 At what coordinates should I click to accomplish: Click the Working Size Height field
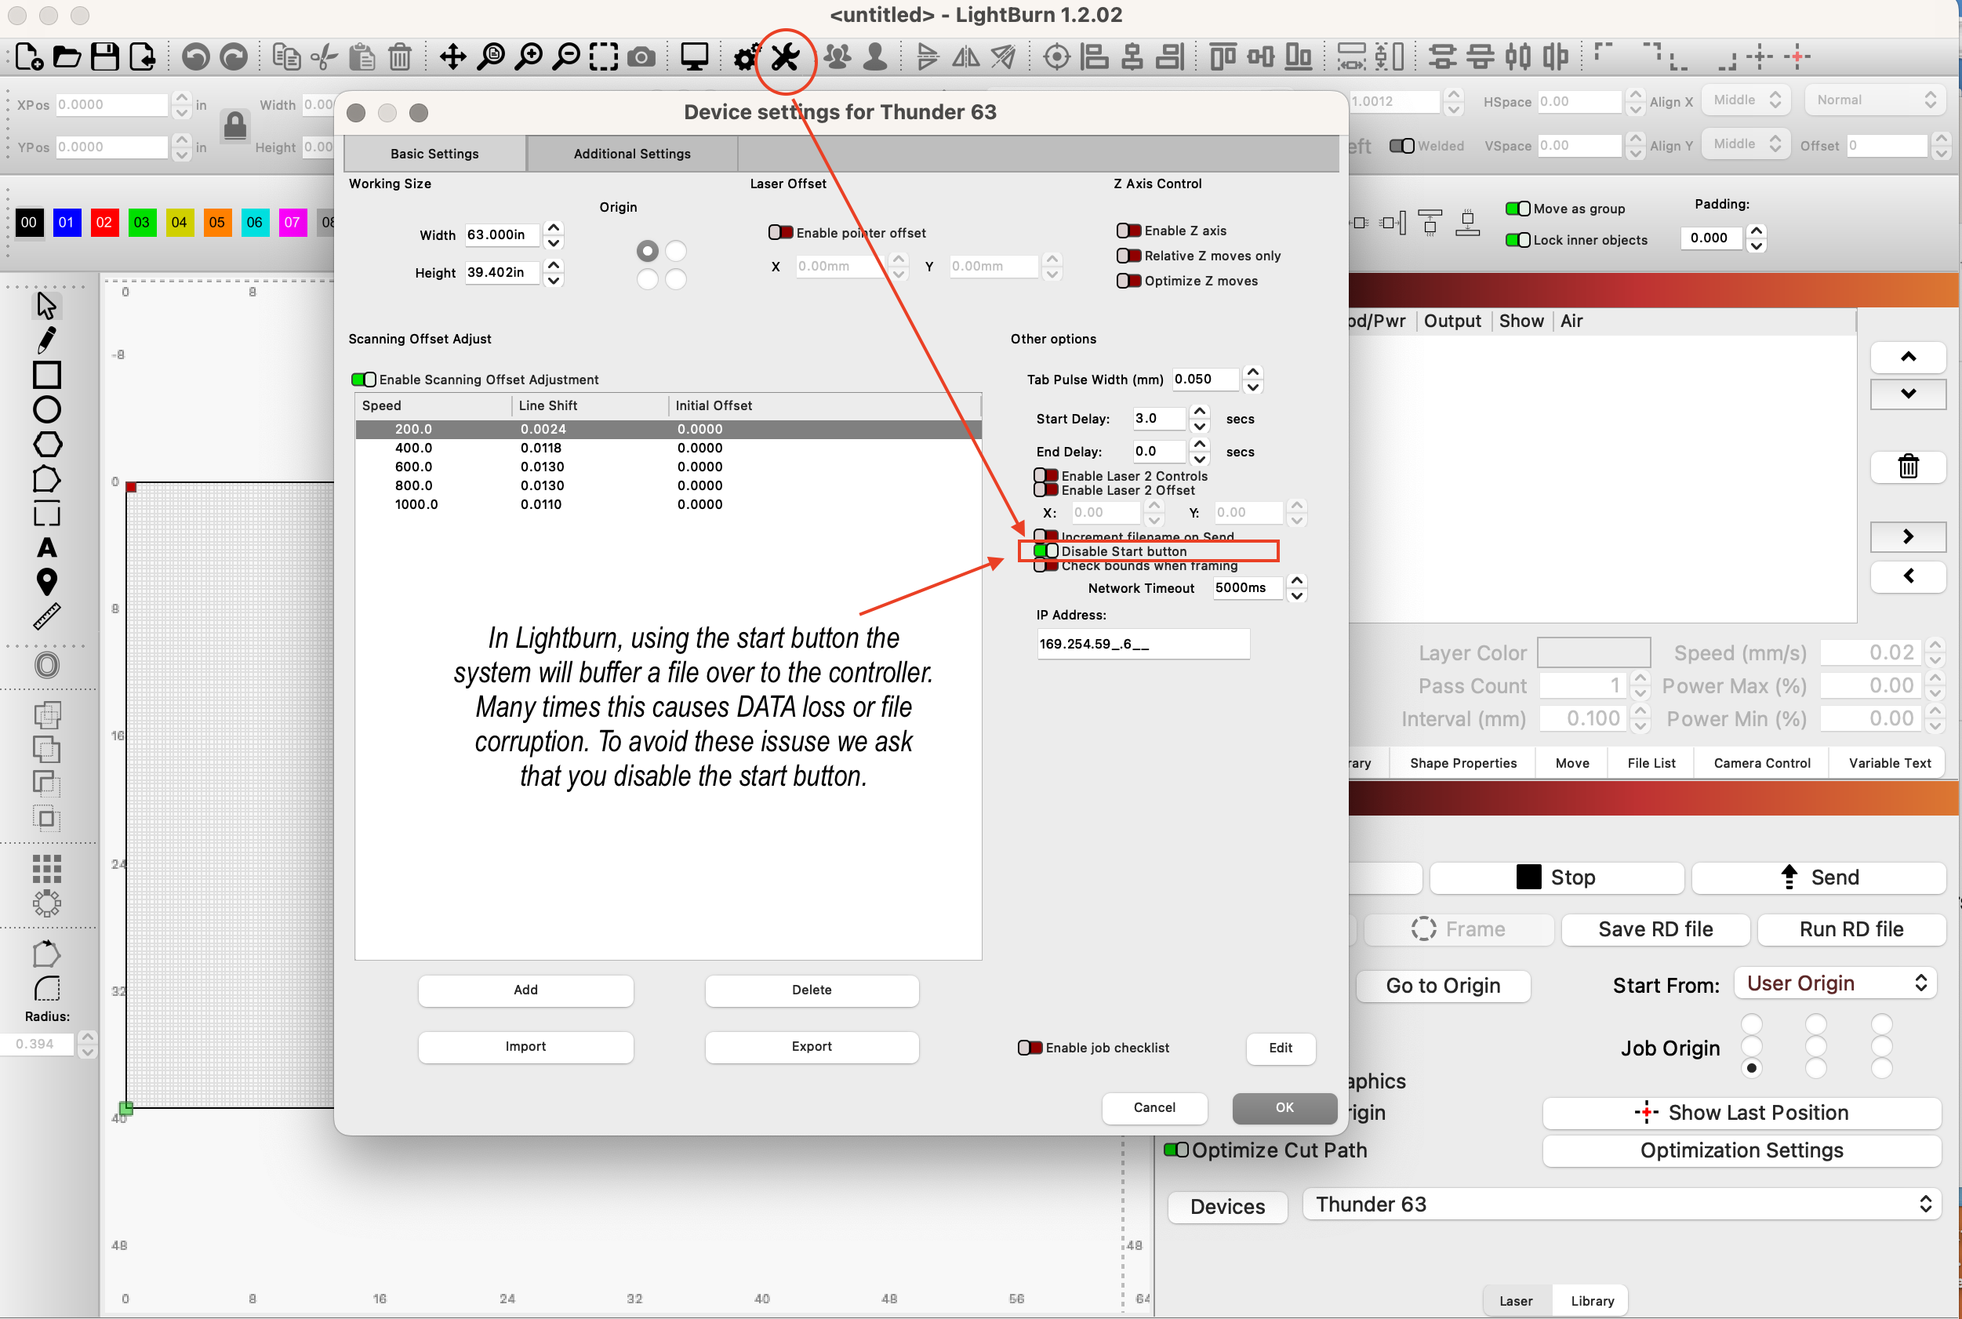(x=503, y=273)
